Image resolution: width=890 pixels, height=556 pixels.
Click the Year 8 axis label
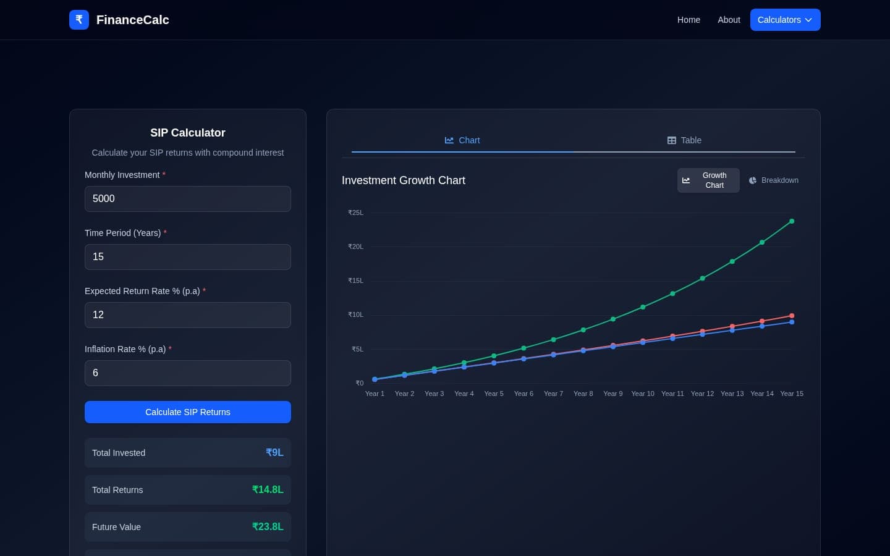(583, 394)
